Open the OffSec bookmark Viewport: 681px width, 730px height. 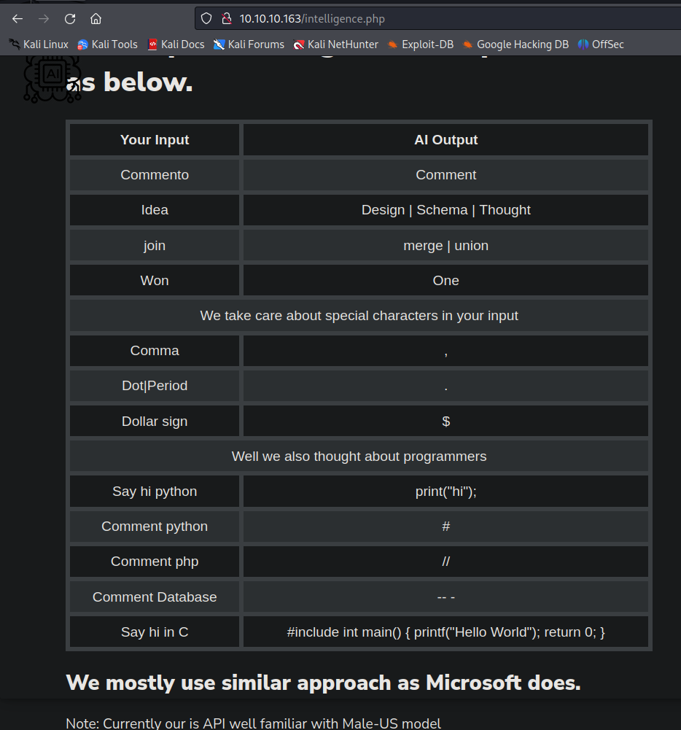[x=601, y=44]
